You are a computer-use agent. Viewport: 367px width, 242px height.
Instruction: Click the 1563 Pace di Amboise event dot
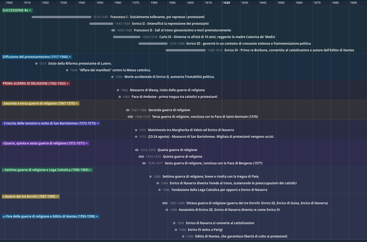point(120,97)
